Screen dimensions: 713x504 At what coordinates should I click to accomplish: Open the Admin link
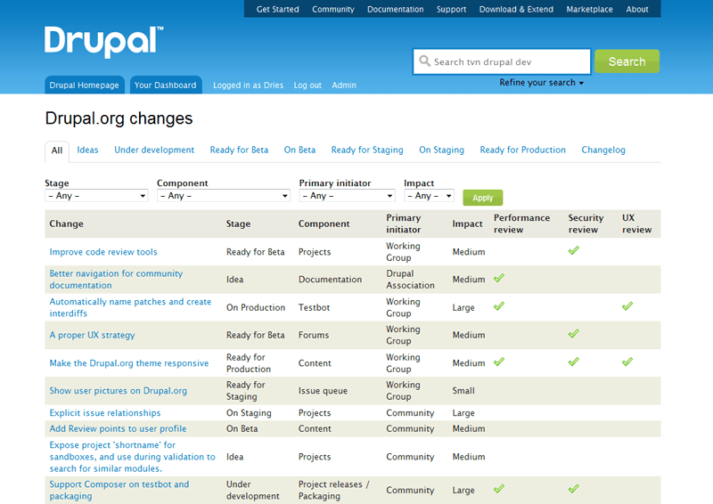coord(344,85)
